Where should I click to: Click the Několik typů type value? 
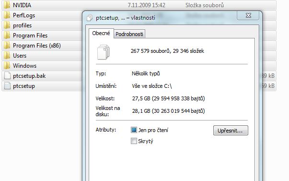146,73
